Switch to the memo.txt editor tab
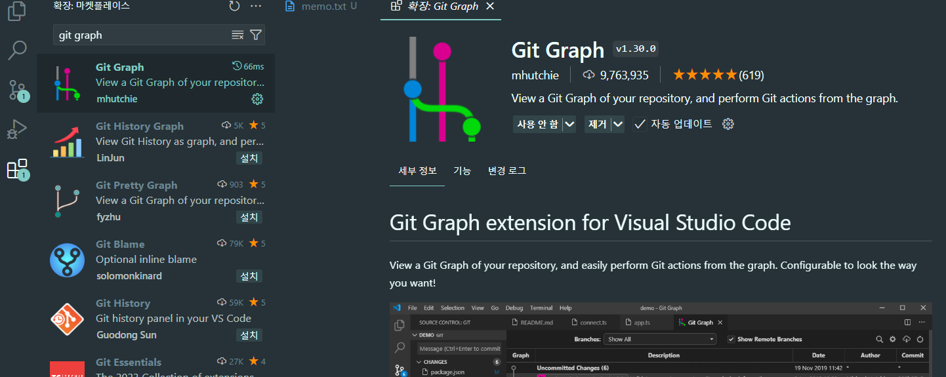This screenshot has height=377, width=946. (x=321, y=6)
